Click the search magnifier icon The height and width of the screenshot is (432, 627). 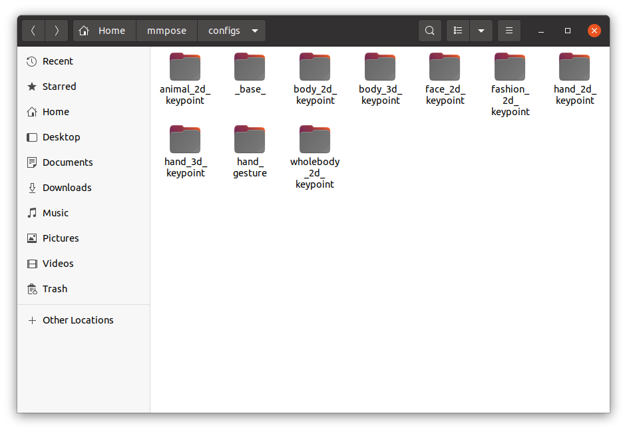(x=430, y=31)
